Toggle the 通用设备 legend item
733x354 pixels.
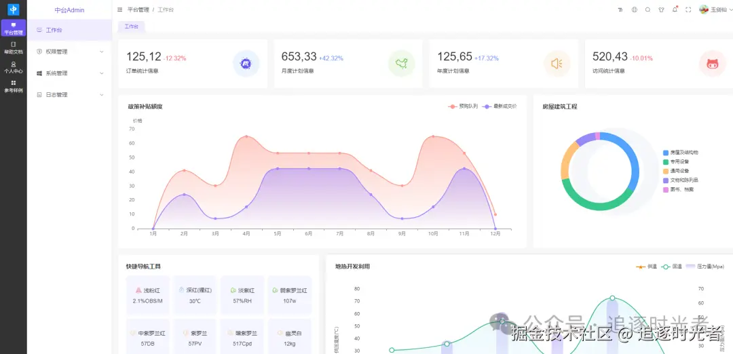pos(676,171)
